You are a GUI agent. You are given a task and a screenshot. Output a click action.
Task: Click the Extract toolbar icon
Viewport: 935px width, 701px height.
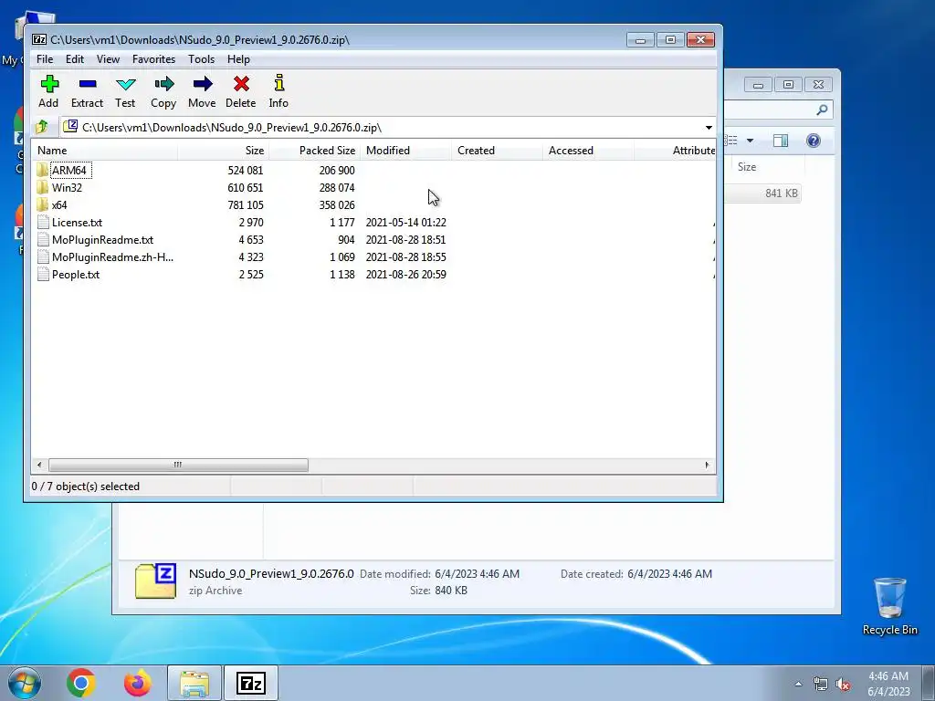(x=87, y=84)
